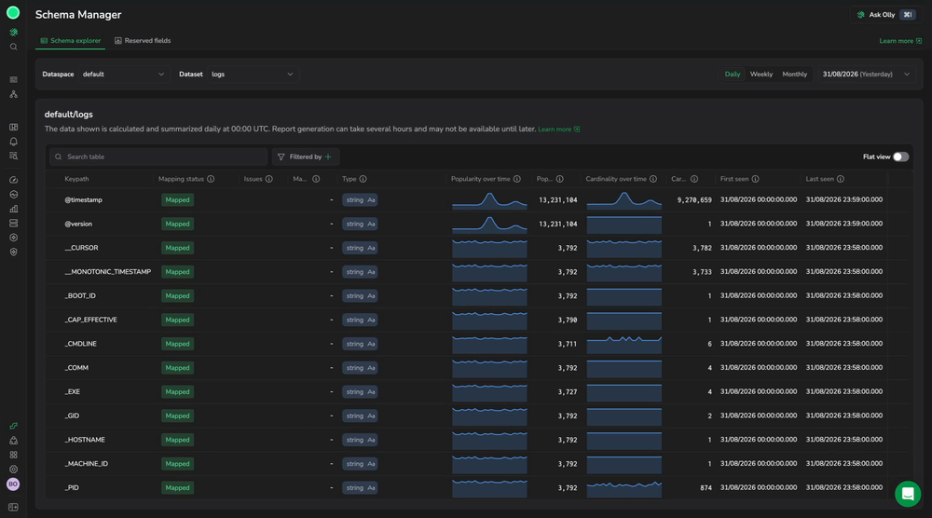The image size is (932, 518).
Task: Select the _COMM keypath
Action: 76,368
